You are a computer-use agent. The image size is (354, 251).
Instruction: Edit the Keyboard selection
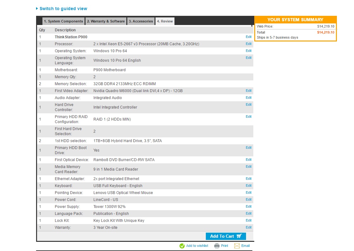[249, 186]
